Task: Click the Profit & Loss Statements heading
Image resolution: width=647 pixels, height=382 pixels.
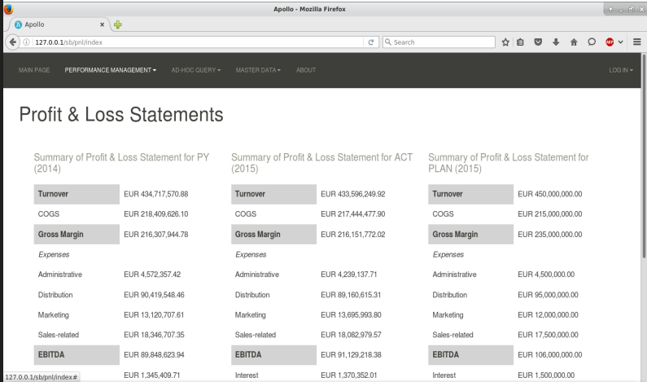Action: [x=121, y=114]
